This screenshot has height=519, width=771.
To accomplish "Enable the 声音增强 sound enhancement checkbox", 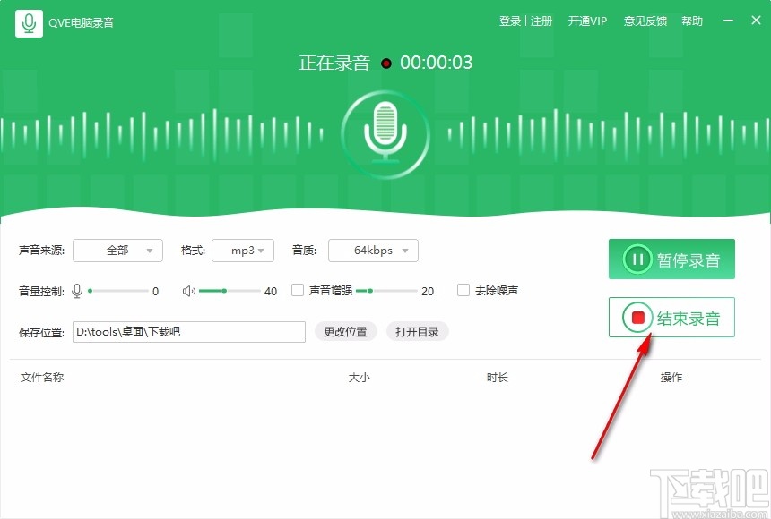I will click(297, 290).
